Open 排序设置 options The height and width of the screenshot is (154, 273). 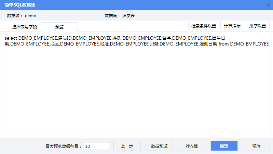(257, 26)
